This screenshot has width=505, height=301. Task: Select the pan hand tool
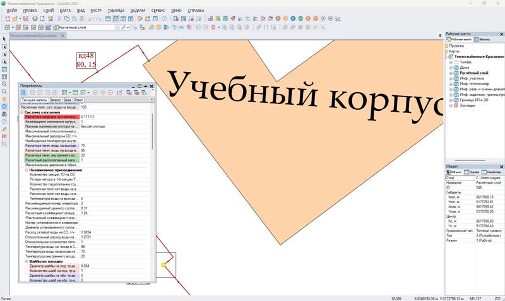[x=4, y=99]
